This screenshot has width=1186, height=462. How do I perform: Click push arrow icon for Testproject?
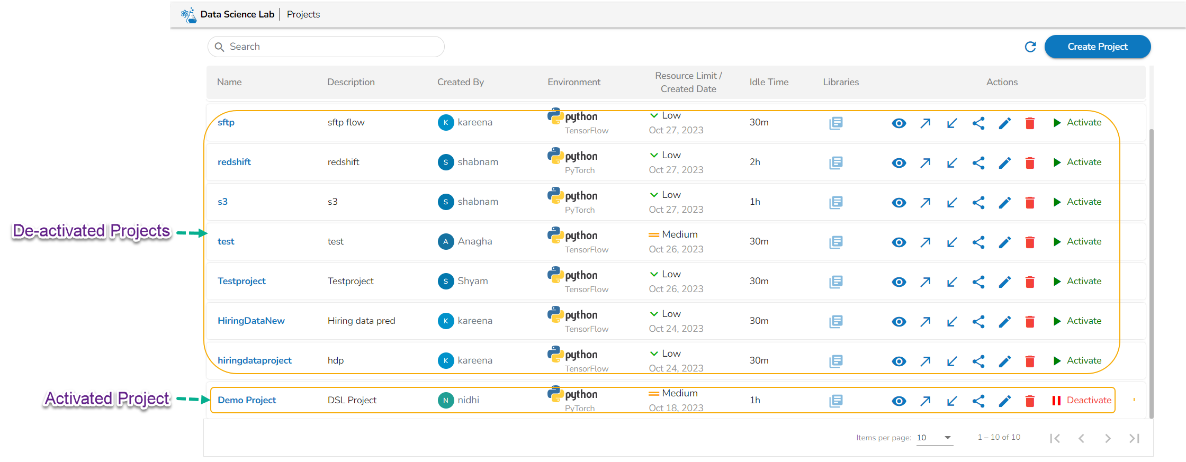click(925, 282)
